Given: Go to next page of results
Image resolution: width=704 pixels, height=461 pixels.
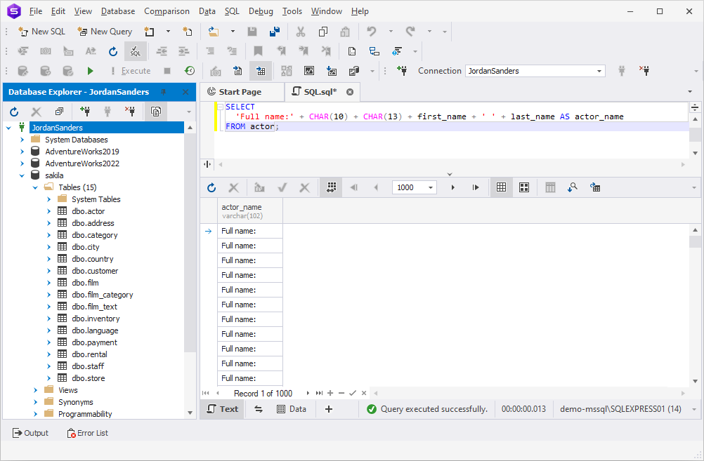Looking at the screenshot, I should [x=452, y=187].
